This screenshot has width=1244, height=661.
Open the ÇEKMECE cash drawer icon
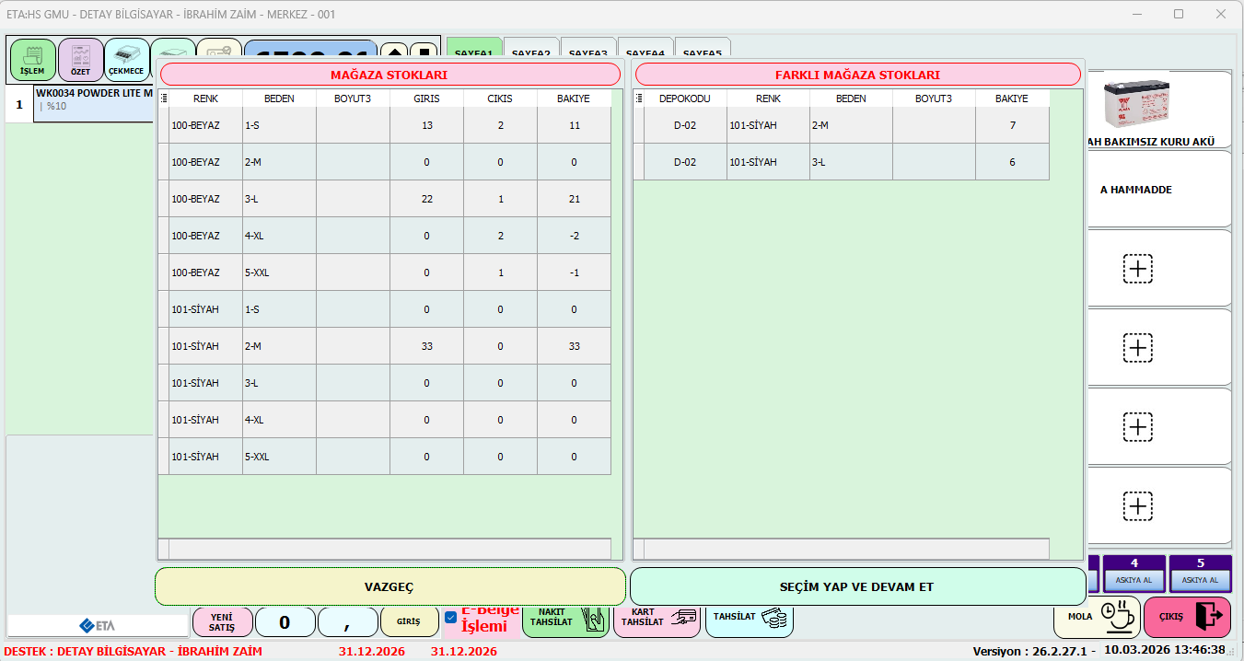point(127,60)
